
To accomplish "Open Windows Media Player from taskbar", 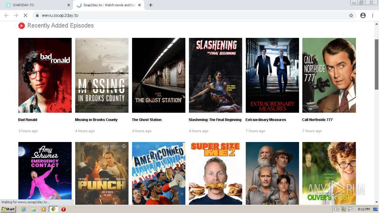I will [44, 209].
